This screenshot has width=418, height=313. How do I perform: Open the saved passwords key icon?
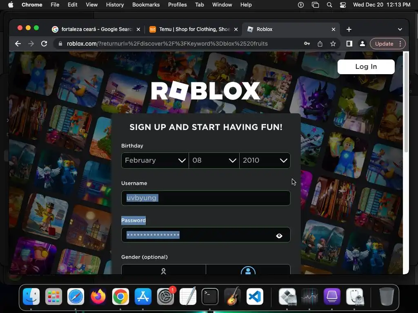click(307, 44)
